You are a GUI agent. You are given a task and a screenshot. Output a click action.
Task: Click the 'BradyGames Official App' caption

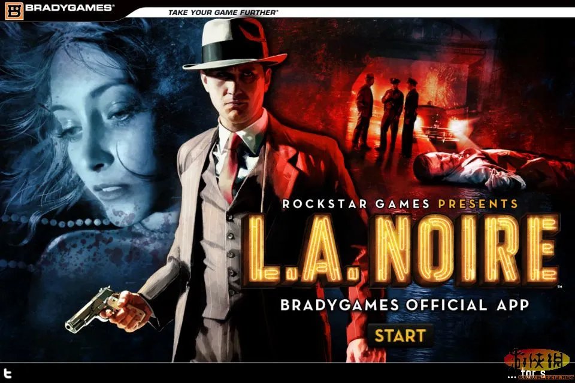point(405,305)
